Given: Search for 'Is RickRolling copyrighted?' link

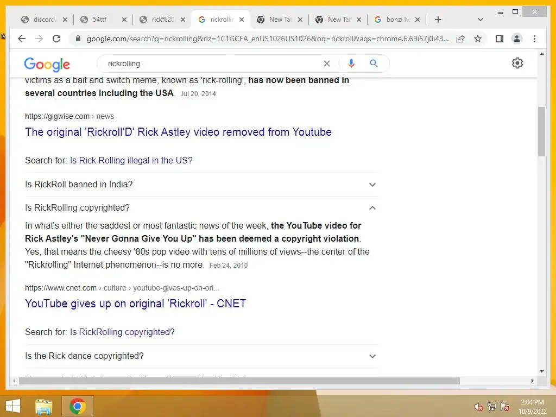Looking at the screenshot, I should click(122, 332).
